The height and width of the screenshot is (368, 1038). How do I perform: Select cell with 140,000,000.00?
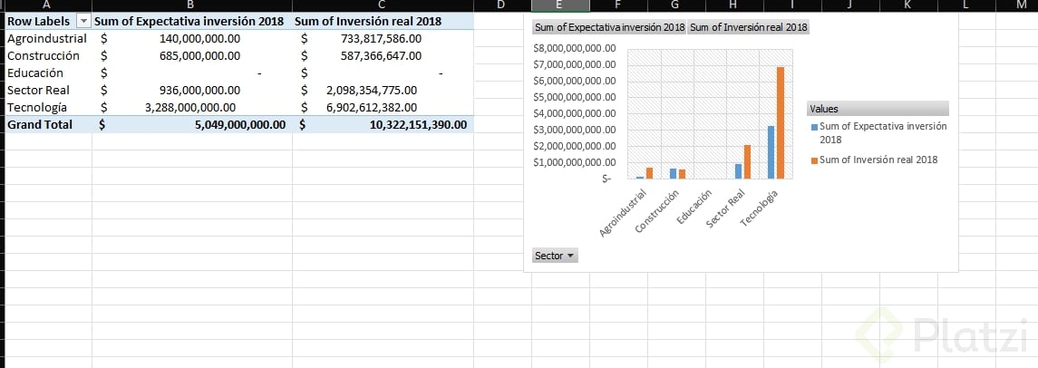tap(192, 38)
